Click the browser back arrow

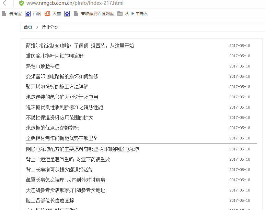tap(4, 3)
